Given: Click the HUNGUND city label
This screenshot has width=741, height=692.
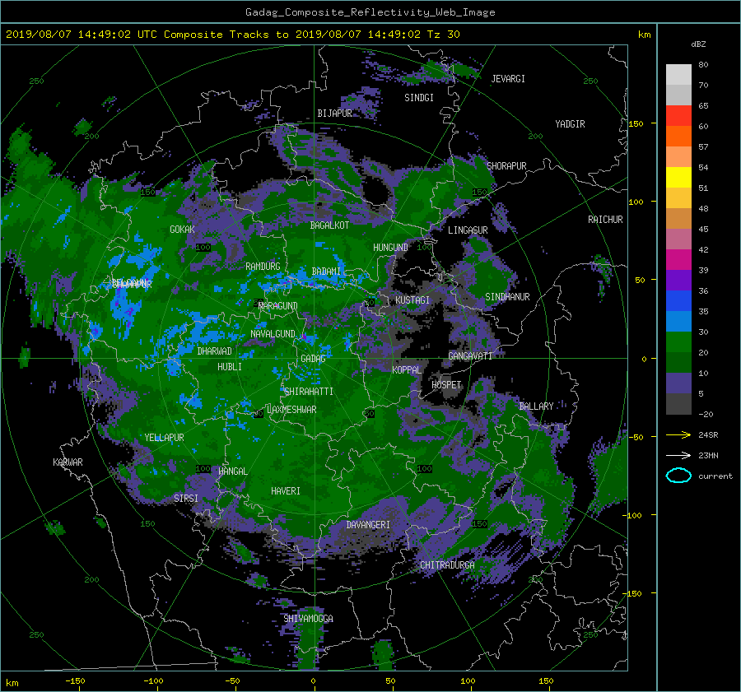Looking at the screenshot, I should (x=390, y=247).
